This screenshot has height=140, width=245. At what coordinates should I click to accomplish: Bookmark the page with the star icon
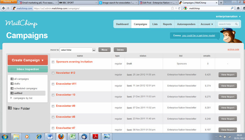pyautogui.click(x=172, y=8)
